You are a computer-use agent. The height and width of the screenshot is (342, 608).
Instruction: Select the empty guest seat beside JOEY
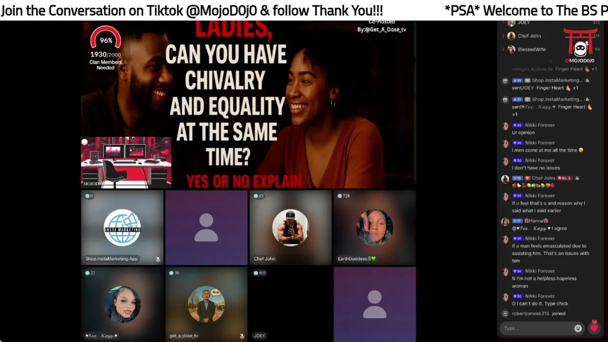tap(374, 304)
